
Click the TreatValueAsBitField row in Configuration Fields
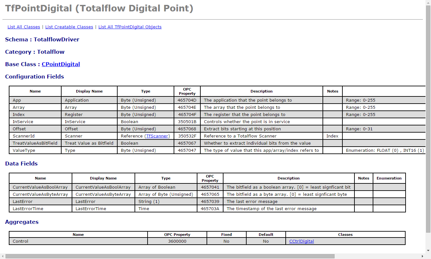coord(35,143)
